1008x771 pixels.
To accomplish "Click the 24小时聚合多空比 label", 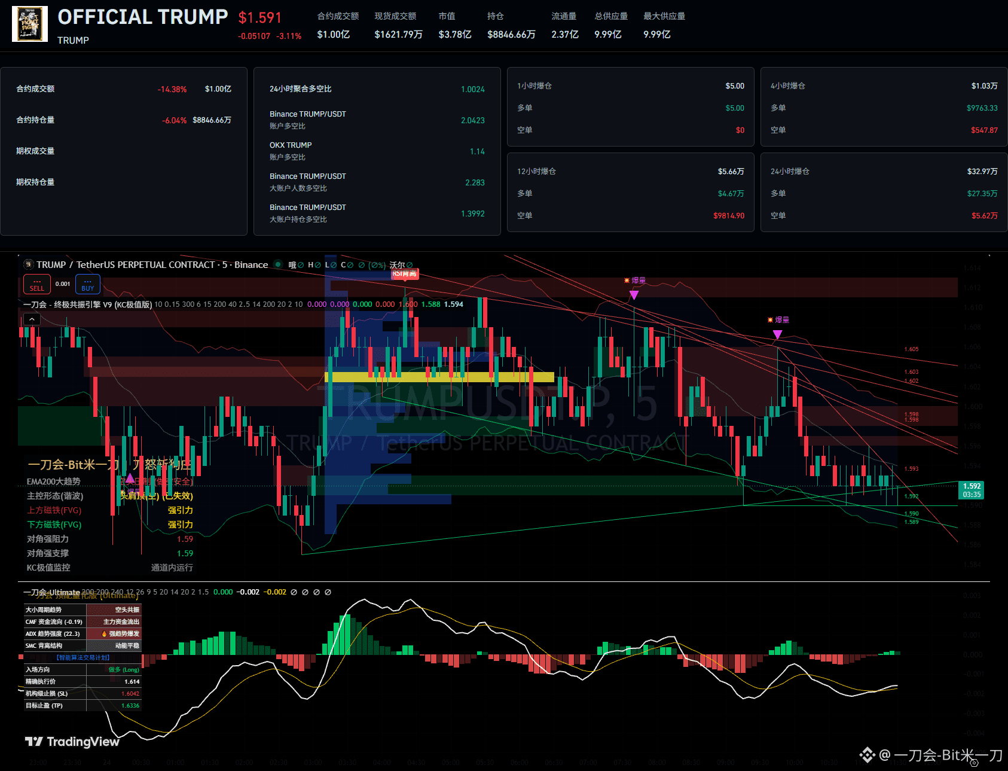I will (301, 89).
